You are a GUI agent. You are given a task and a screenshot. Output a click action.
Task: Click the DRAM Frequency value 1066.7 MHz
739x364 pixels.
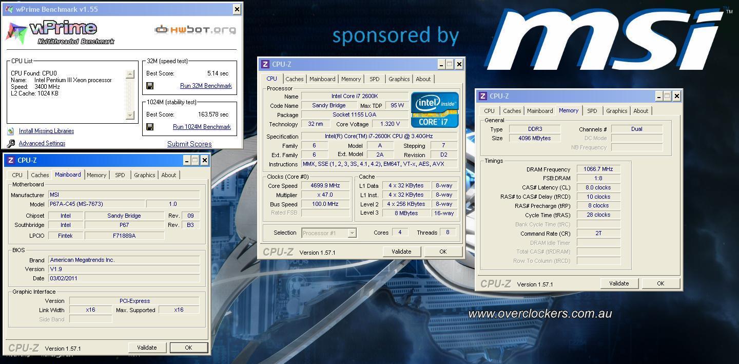click(598, 169)
